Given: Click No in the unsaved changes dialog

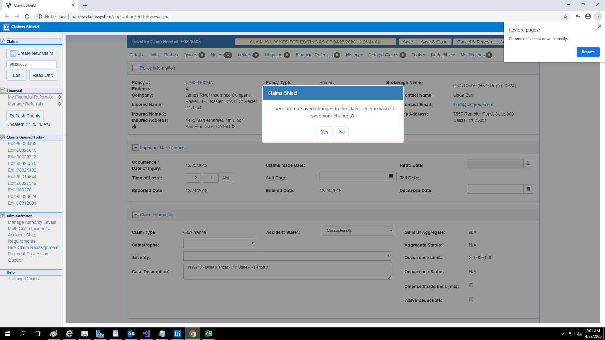Looking at the screenshot, I should point(342,132).
